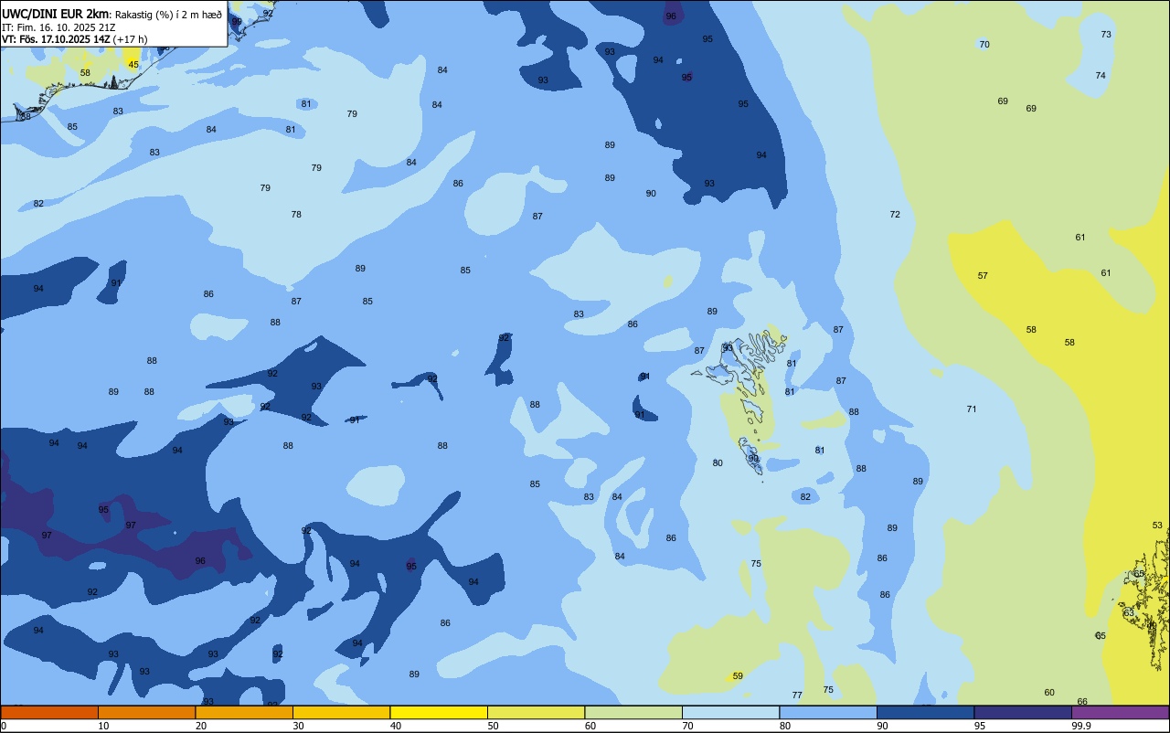Screen dimensions: 1170x733
Task: Click the humidity value '80' beside the Faroe Islands
Action: pos(718,462)
